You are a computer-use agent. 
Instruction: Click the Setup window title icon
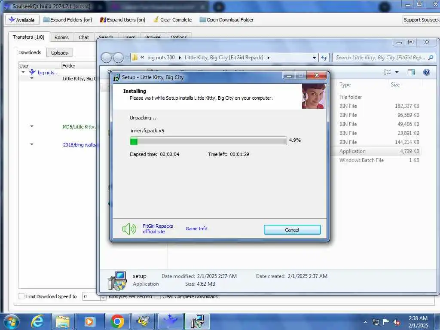click(116, 77)
